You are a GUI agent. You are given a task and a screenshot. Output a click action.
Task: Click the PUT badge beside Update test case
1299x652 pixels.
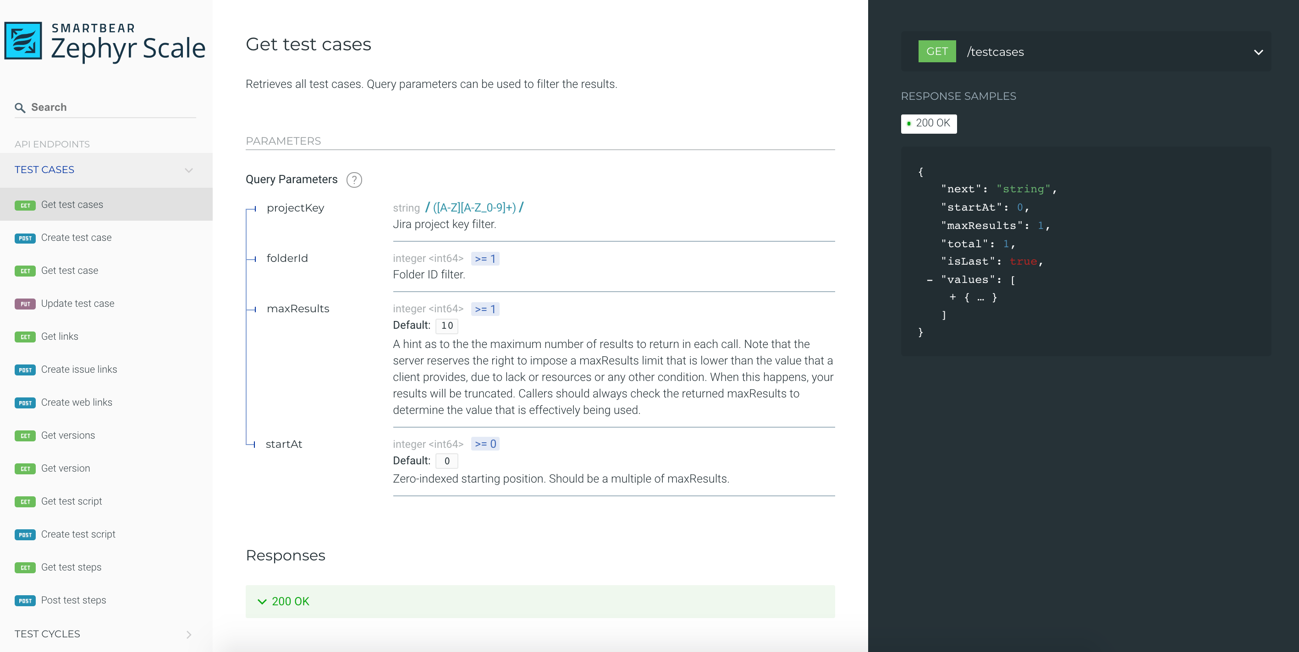click(25, 303)
